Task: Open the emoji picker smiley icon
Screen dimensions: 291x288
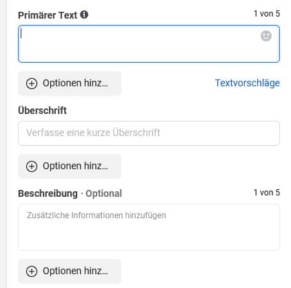Action: (x=266, y=36)
